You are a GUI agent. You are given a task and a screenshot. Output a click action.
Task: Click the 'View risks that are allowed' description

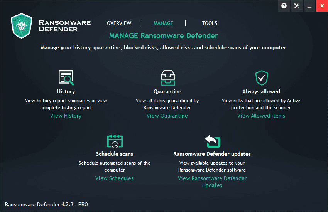[261, 104]
